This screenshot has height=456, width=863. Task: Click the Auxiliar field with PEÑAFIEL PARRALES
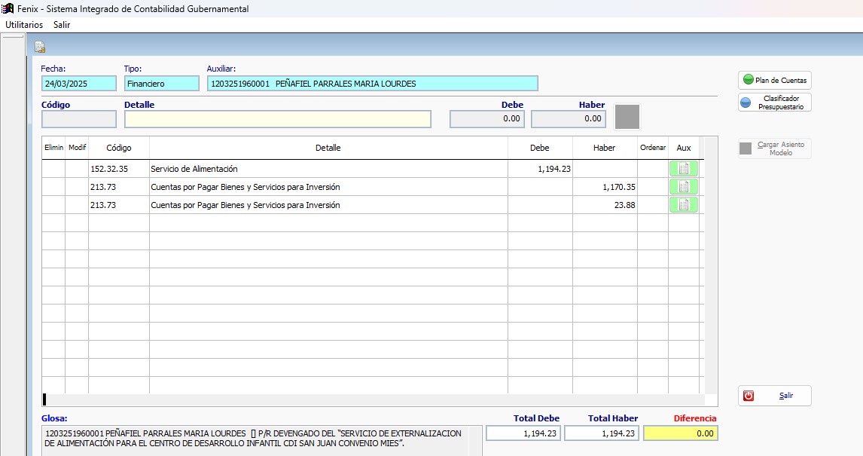point(372,84)
